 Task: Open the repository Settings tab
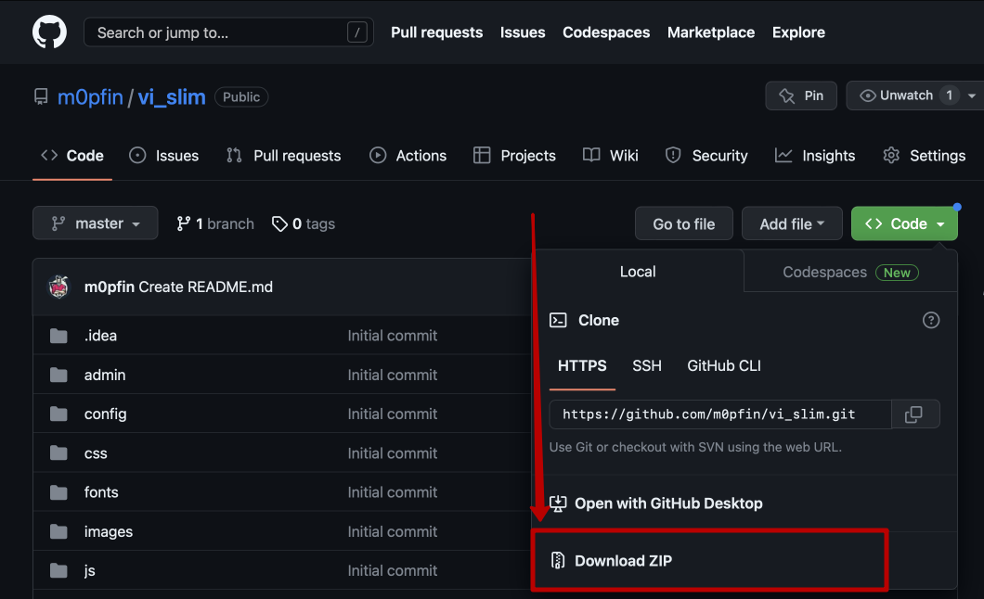925,156
